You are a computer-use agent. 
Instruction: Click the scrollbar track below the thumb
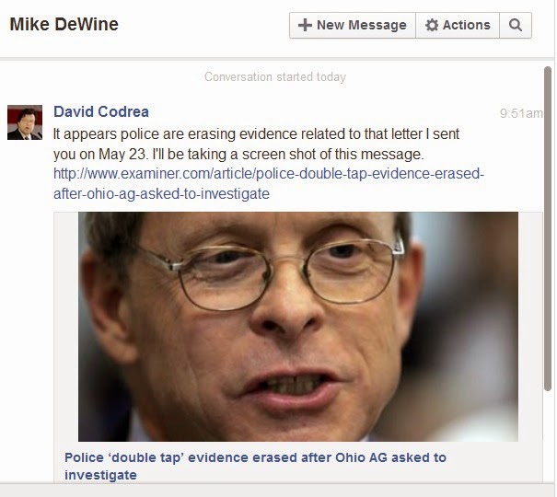548,436
